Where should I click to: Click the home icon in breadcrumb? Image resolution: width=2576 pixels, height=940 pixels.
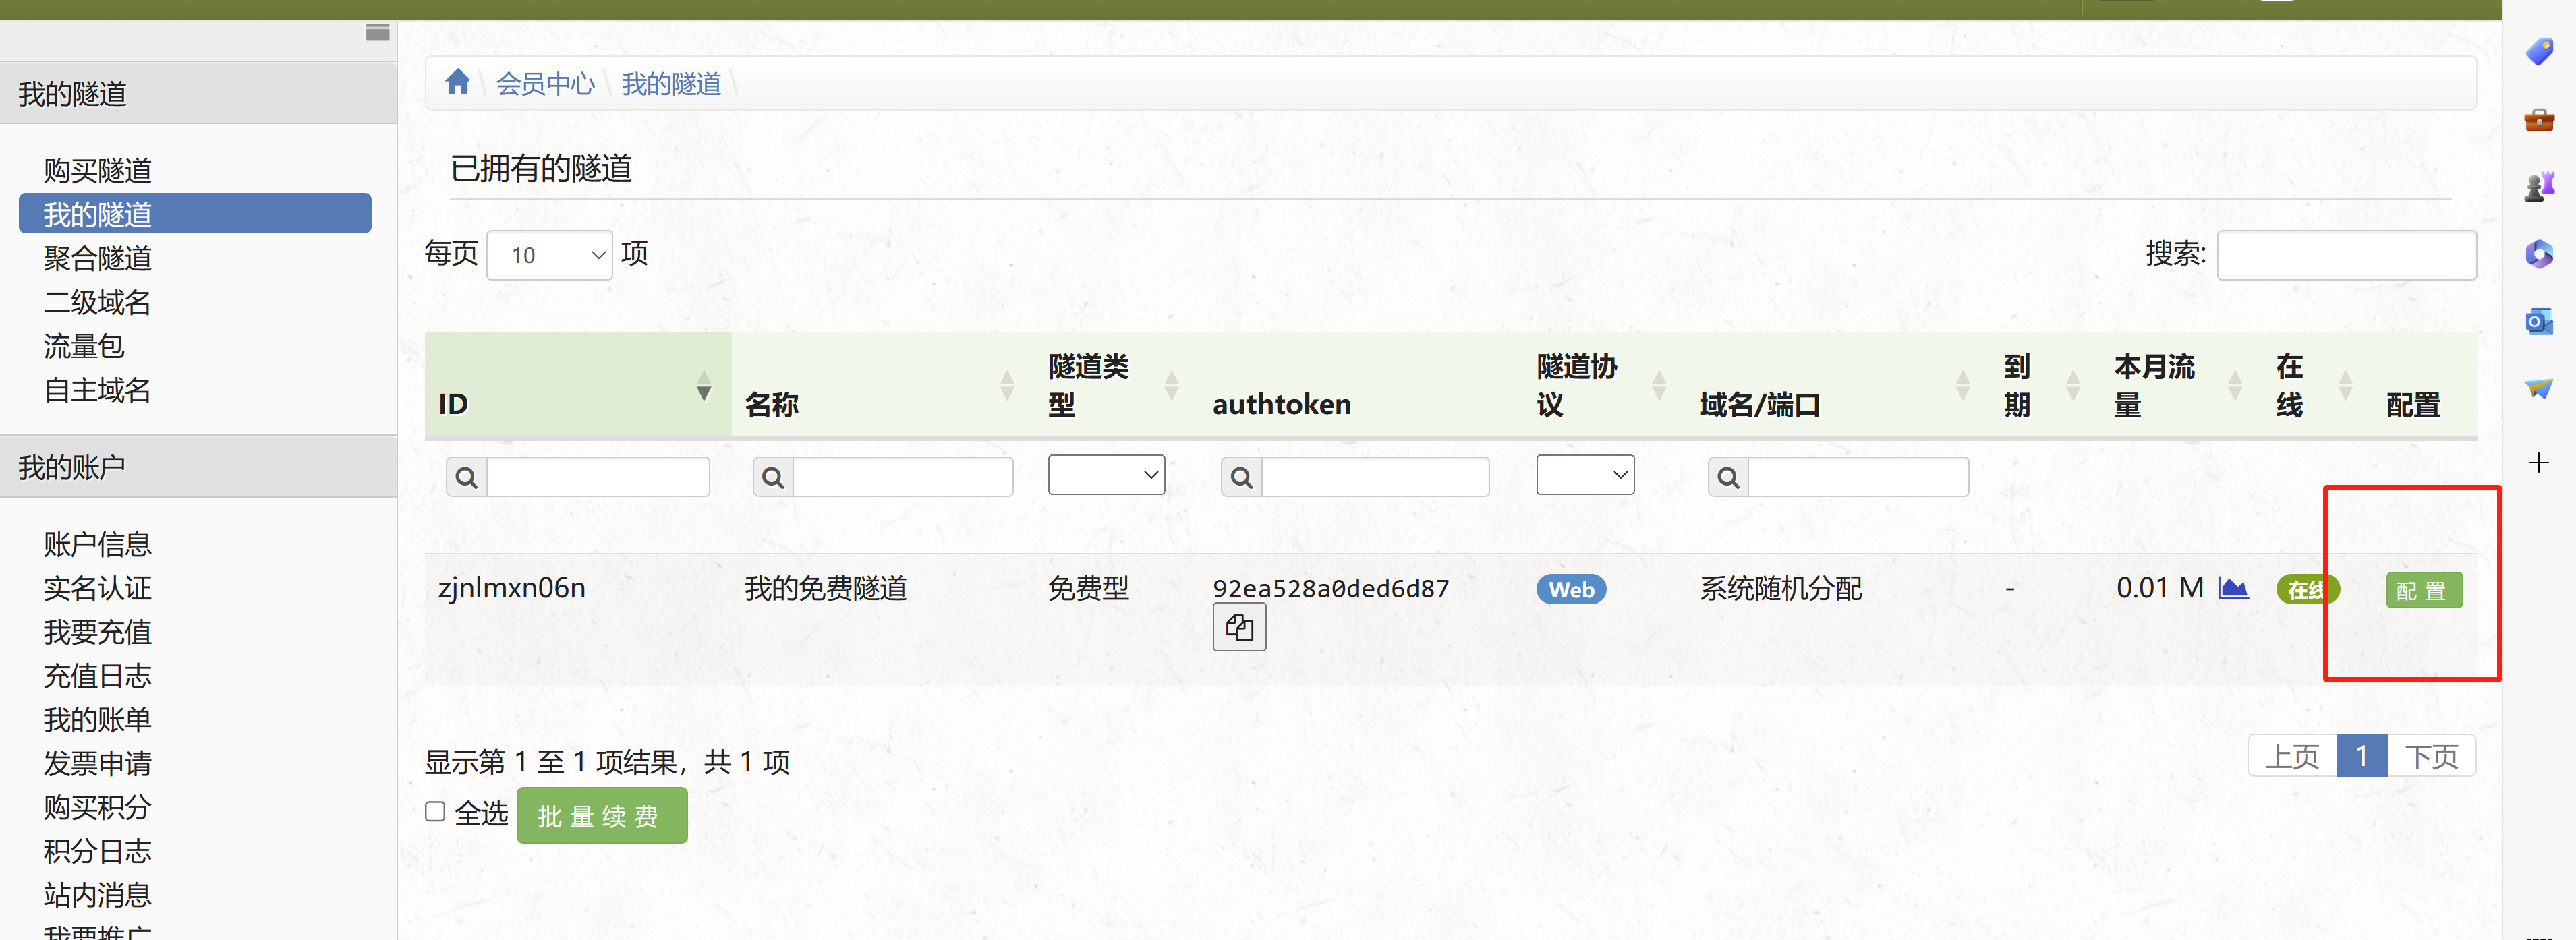tap(457, 82)
